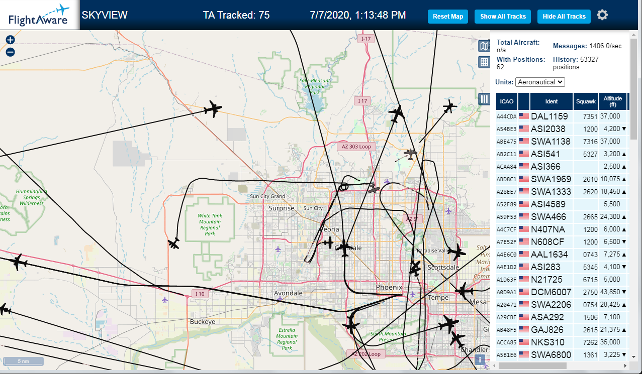The width and height of the screenshot is (642, 374).
Task: Select aircraft icon over Glendale
Action: click(344, 247)
